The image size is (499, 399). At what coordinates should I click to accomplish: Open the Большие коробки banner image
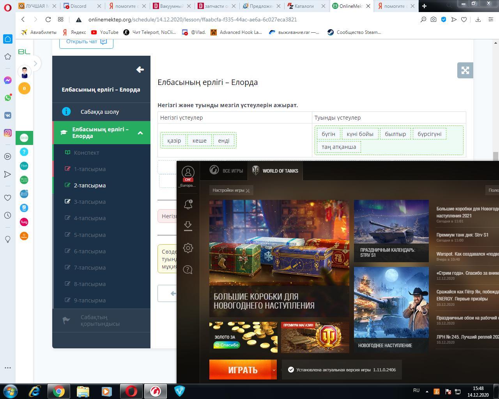coord(279,259)
